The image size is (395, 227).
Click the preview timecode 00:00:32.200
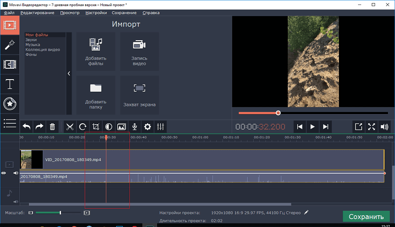click(x=260, y=127)
